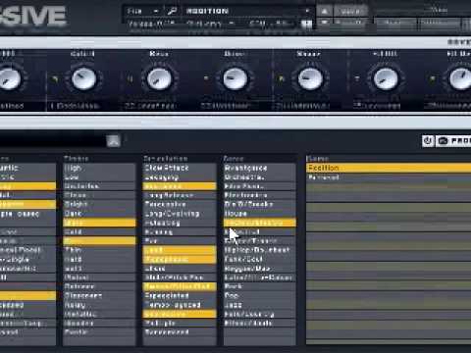Select the Slow Attack articulation attribute
471x353 pixels.
coord(180,168)
